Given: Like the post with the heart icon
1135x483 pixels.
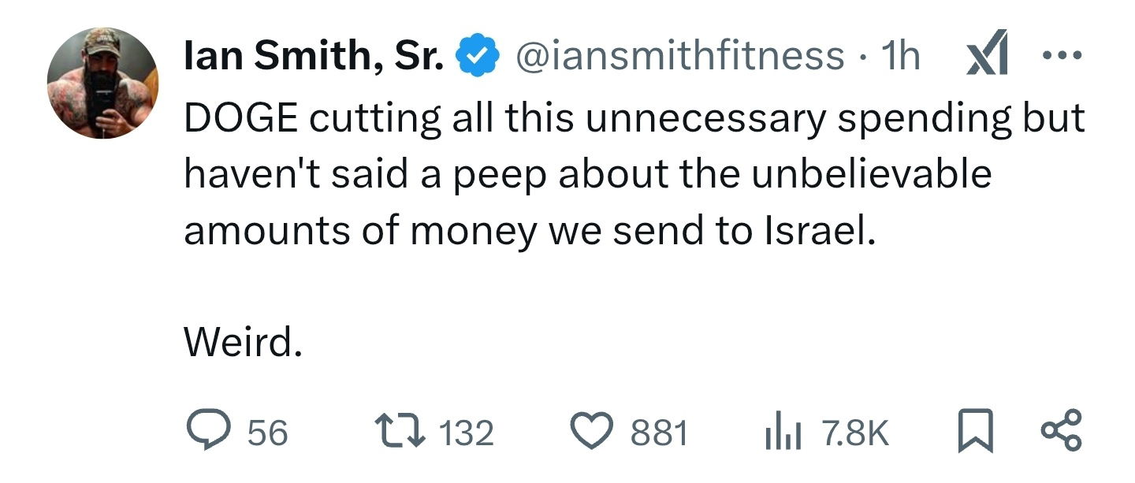Looking at the screenshot, I should click(594, 433).
